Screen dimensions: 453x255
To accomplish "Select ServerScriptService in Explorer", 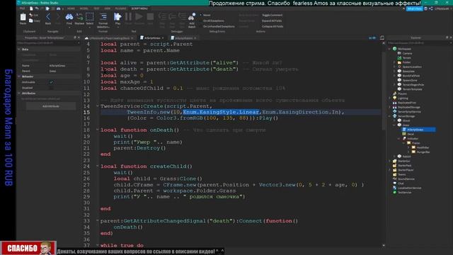I will click(409, 112).
